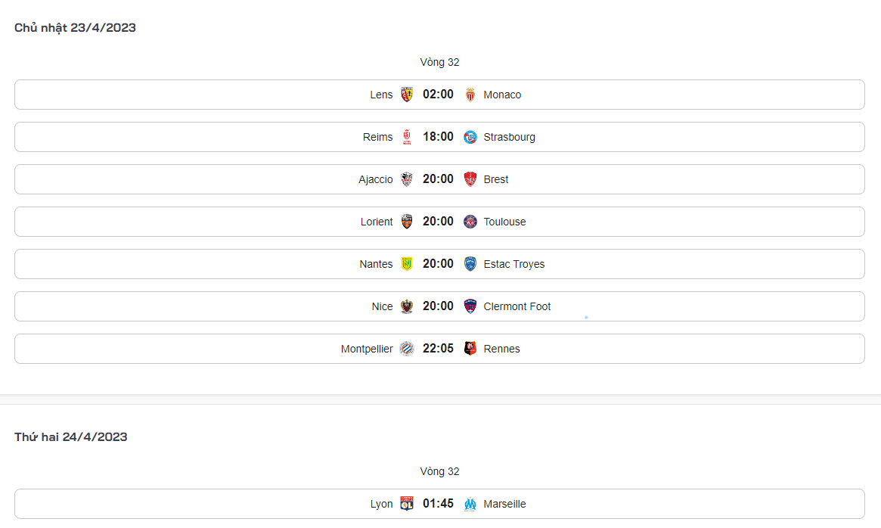Click the 02:00 Lens vs Monaco kickoff time
Screen dimensions: 881x528
pyautogui.click(x=439, y=95)
